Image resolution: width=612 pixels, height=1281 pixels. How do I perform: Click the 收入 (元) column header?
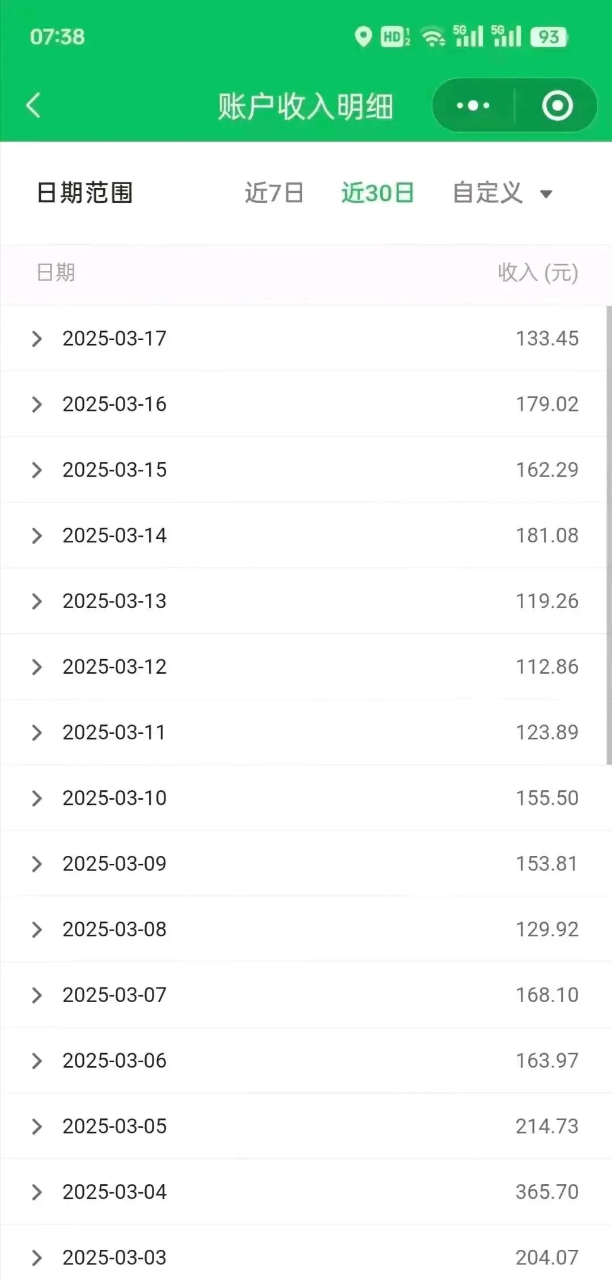tap(538, 273)
